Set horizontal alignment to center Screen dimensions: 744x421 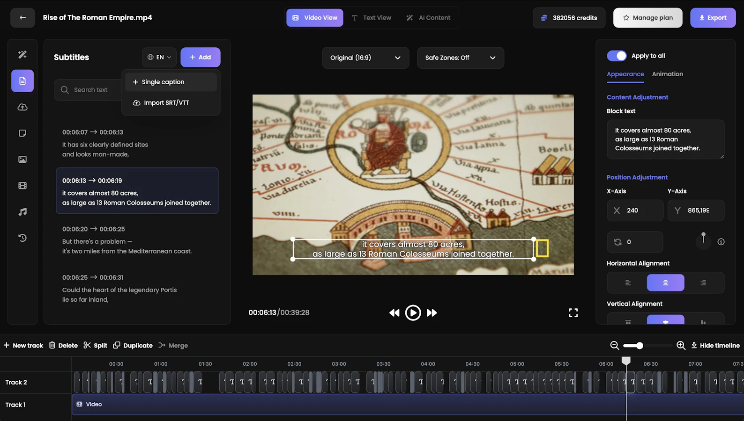pos(665,283)
